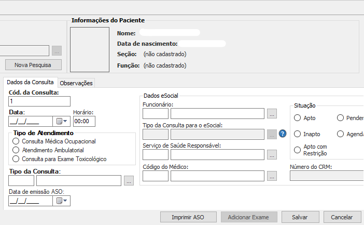Mark the situation as Inapto
This screenshot has height=225, width=364.
click(298, 134)
